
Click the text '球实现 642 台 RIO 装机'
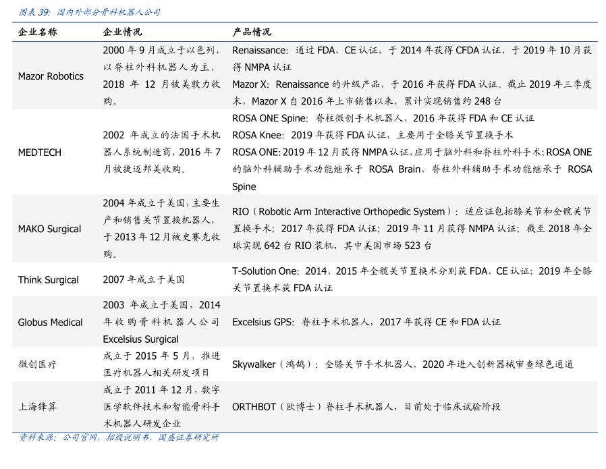(x=283, y=246)
